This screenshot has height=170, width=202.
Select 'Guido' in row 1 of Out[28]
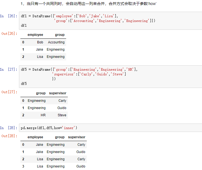pyautogui.click(x=81, y=152)
